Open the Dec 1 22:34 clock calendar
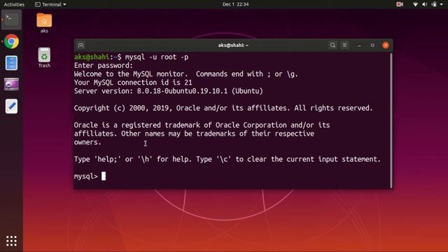Screen dimensions: 448x252 click(235, 4)
